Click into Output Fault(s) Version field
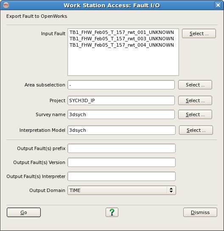 tap(121, 162)
